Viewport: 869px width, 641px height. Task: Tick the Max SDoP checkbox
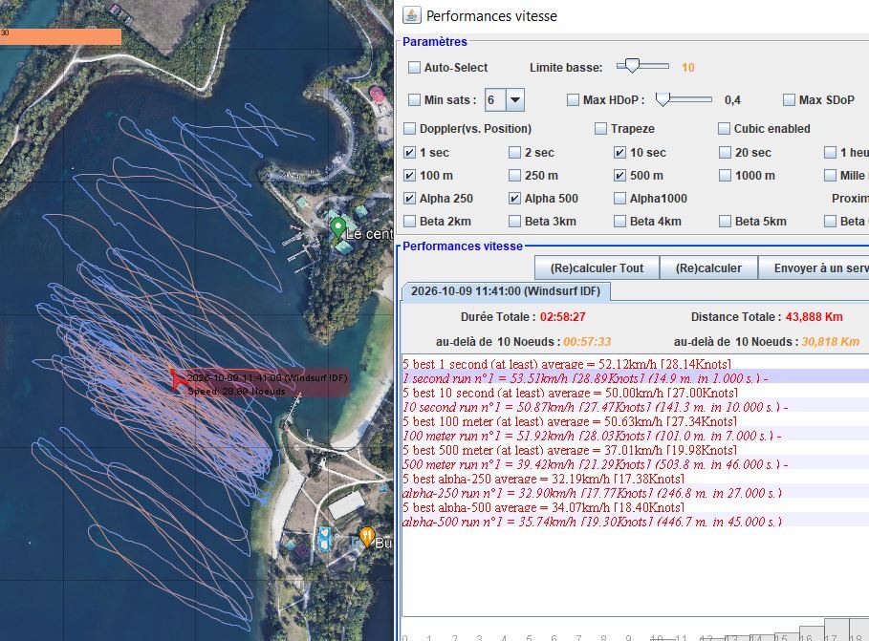pos(789,99)
